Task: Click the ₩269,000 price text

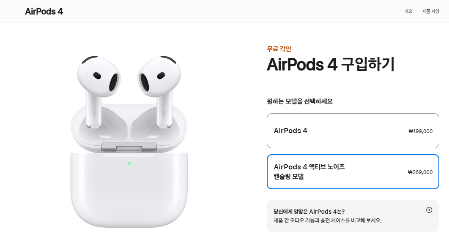Action: point(420,172)
